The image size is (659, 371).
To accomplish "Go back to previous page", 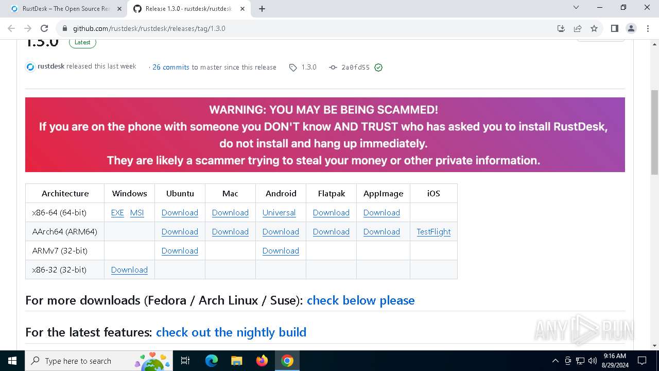I will coord(11,28).
